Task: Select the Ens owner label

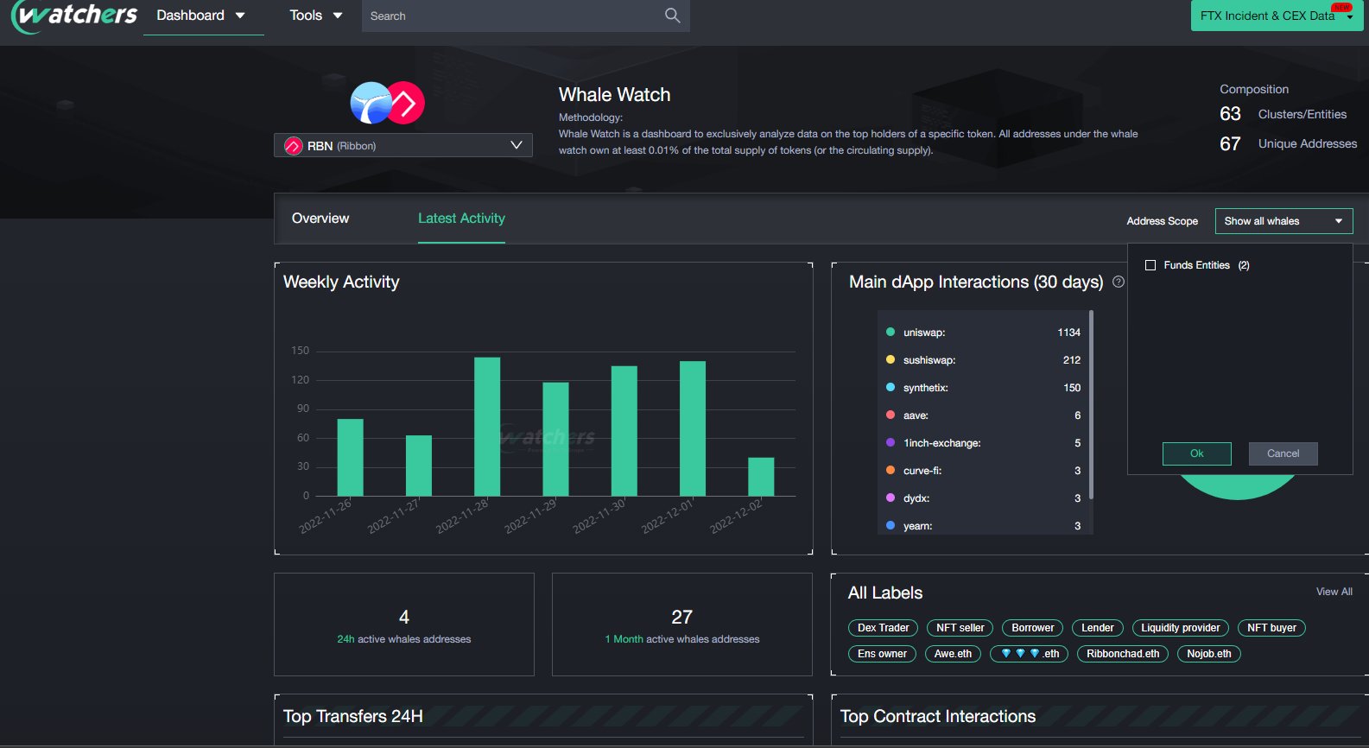Action: tap(882, 654)
